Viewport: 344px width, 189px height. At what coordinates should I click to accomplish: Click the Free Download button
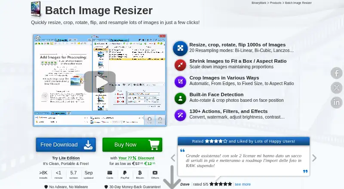pos(66,145)
